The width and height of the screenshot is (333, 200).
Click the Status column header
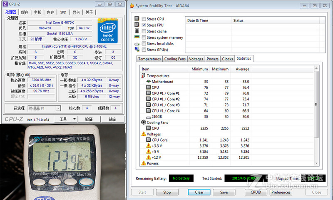coord(239,20)
